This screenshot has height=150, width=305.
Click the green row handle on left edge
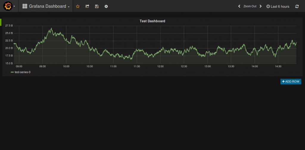[x=1, y=22]
